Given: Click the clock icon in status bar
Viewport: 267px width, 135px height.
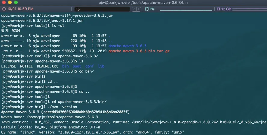Looking at the screenshot, I should (x=4, y=9).
